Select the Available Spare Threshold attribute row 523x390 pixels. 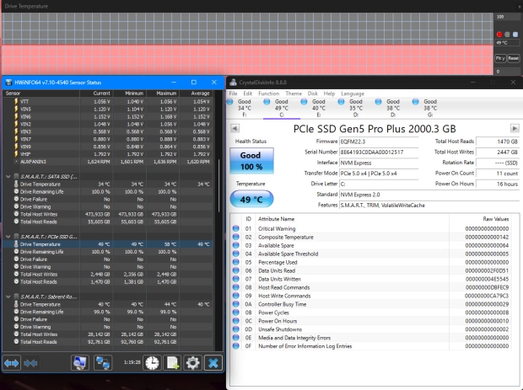[370, 254]
